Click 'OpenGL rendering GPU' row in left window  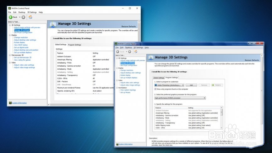(x=85, y=91)
